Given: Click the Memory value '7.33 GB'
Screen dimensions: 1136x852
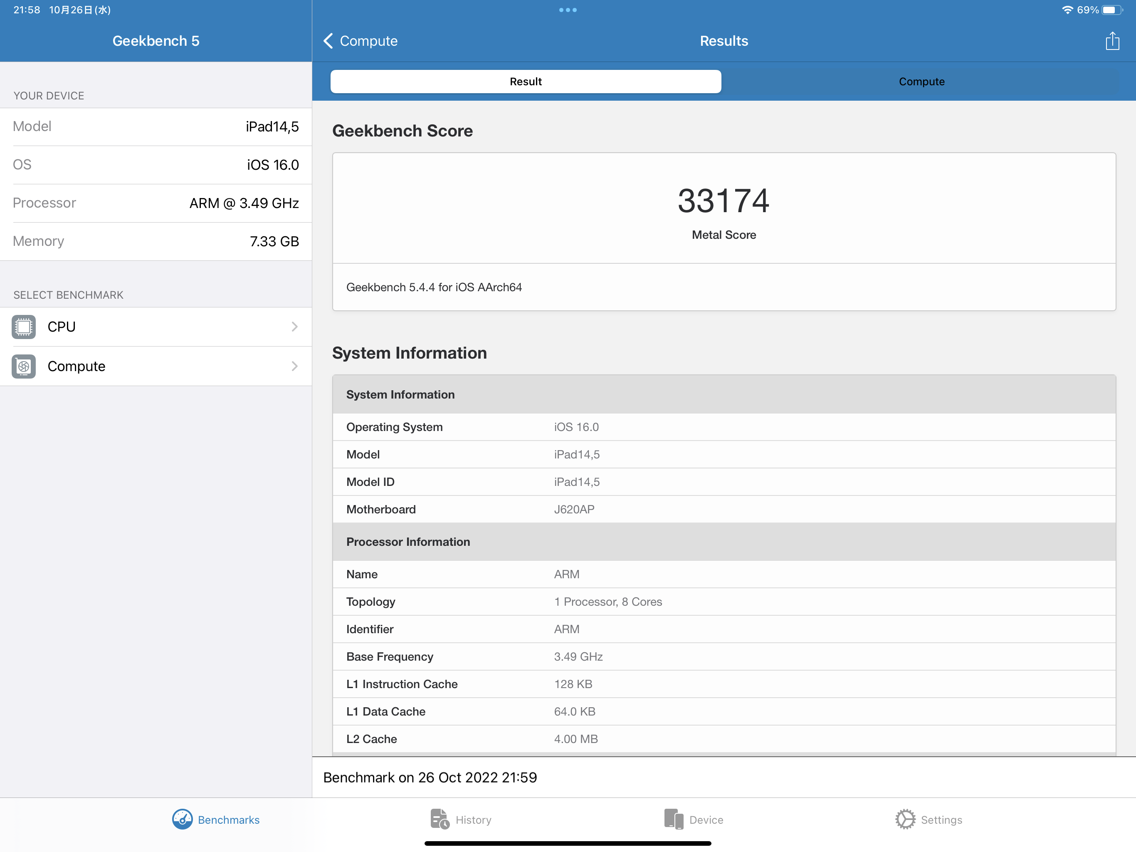Looking at the screenshot, I should (x=274, y=242).
